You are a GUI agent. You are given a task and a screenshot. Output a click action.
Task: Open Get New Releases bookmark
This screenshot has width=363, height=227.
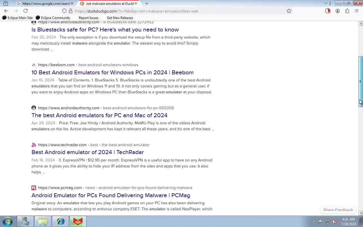click(120, 18)
